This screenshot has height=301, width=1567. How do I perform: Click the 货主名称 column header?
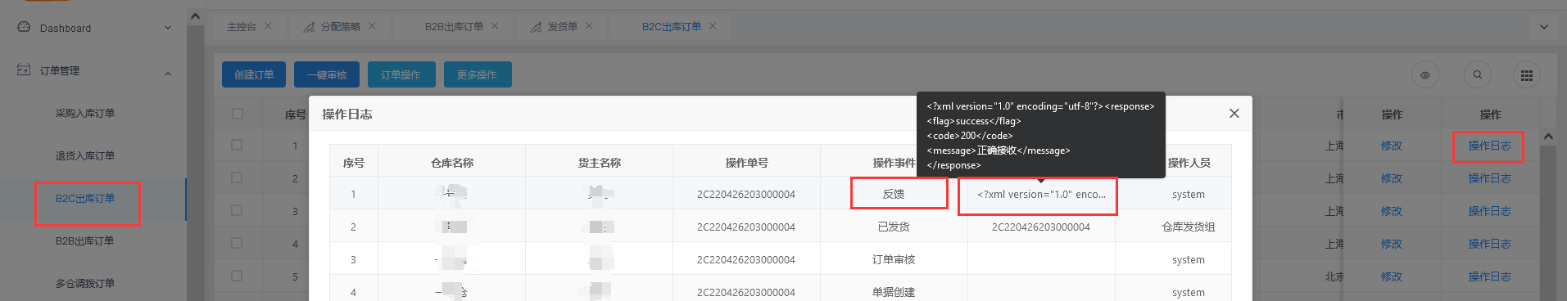(599, 163)
